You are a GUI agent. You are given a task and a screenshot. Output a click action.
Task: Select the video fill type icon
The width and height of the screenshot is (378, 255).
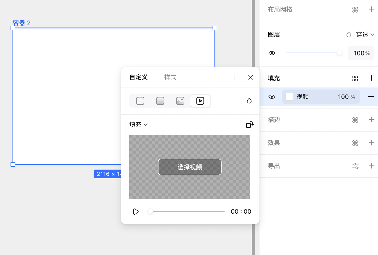point(200,101)
